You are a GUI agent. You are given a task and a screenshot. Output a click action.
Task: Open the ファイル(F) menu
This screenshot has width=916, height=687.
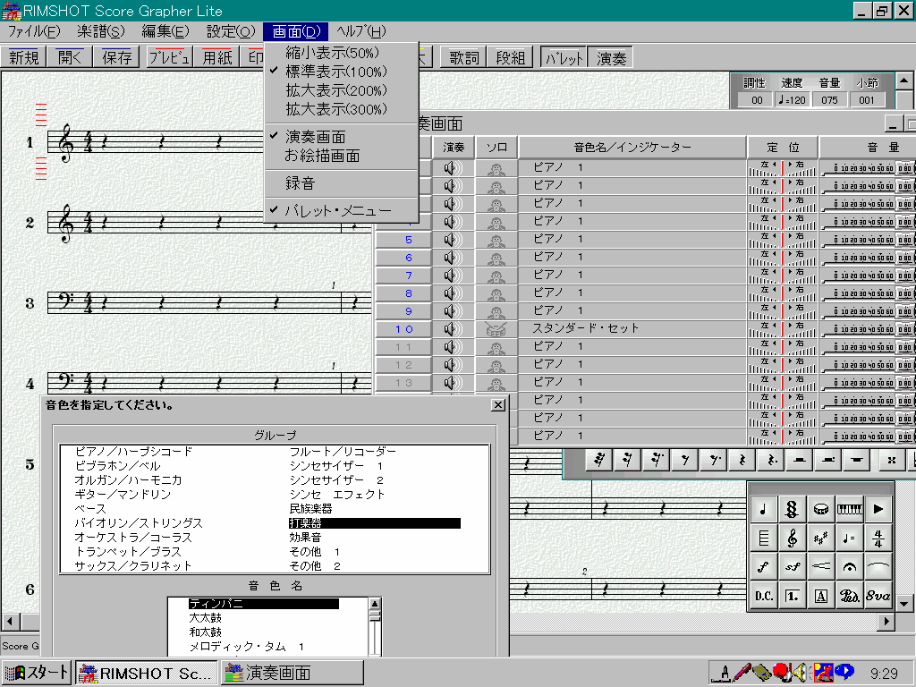(x=34, y=31)
